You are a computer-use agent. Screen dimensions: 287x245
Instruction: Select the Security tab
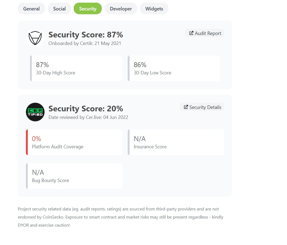point(88,9)
